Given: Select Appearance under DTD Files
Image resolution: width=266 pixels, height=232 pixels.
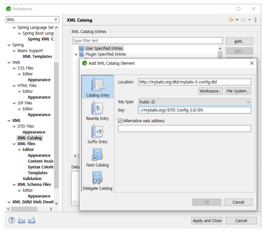Looking at the screenshot, I should [x=34, y=132].
